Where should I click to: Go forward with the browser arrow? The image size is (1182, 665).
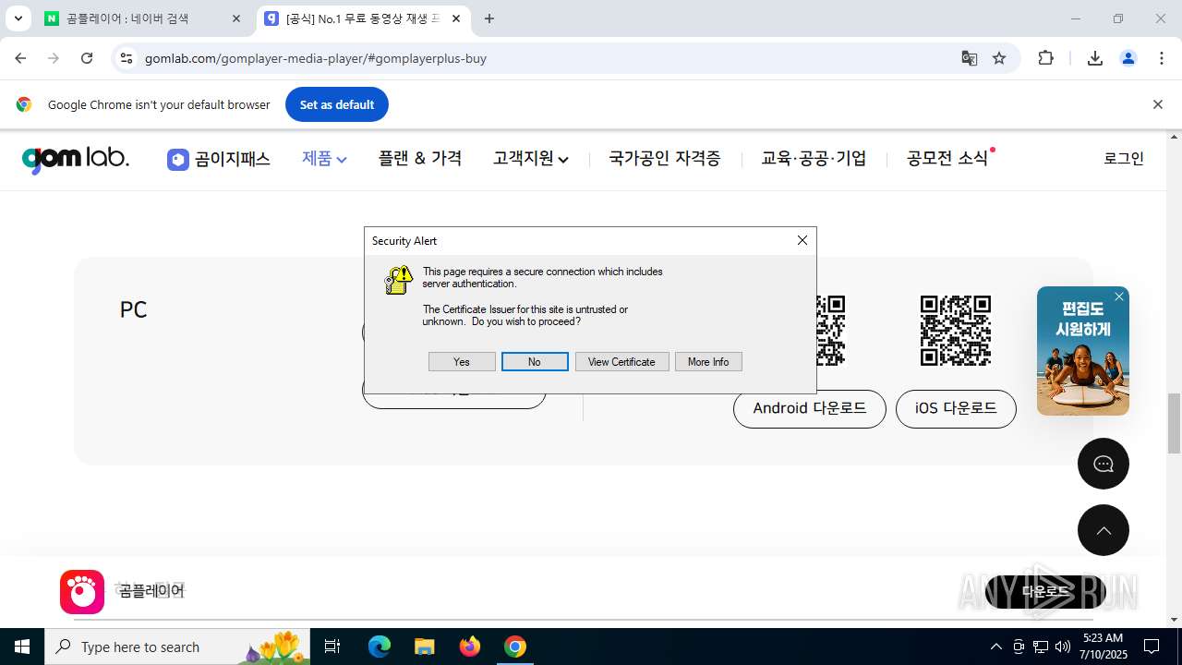point(54,58)
